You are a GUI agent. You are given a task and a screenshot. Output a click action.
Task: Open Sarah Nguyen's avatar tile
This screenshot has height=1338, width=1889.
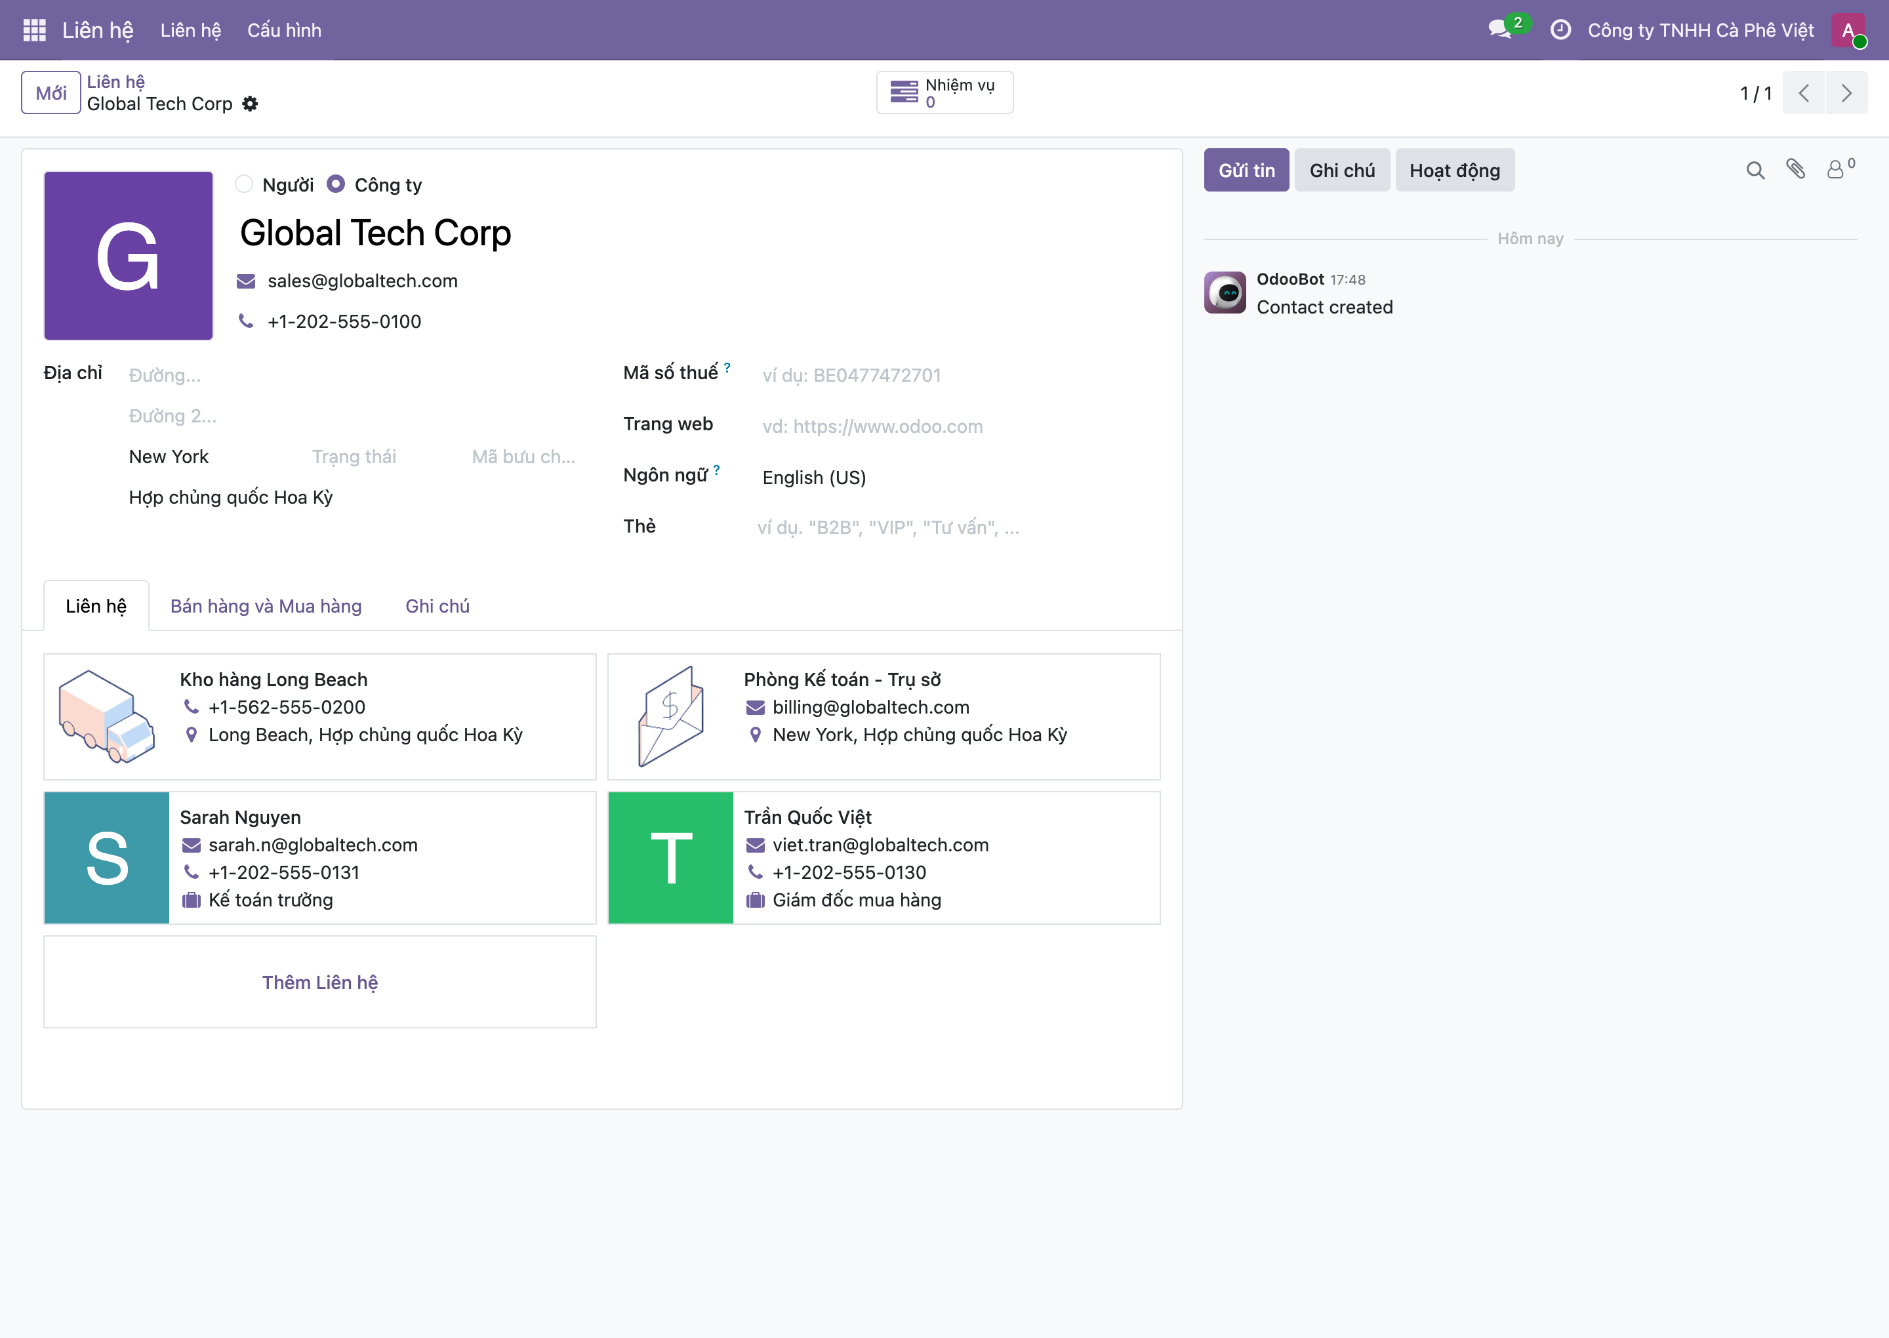107,858
